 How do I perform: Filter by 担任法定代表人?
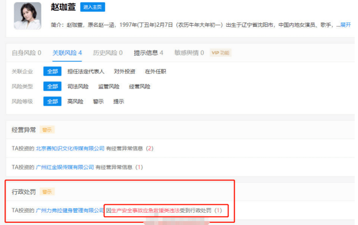coord(85,71)
